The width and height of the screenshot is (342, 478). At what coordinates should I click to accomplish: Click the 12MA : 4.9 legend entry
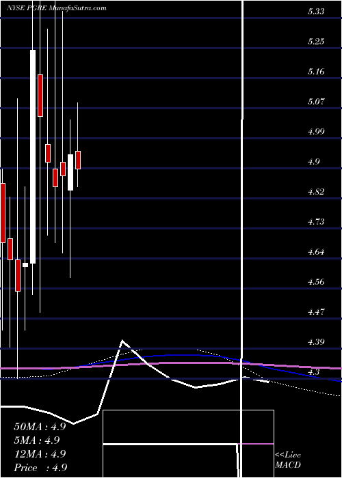(40, 453)
